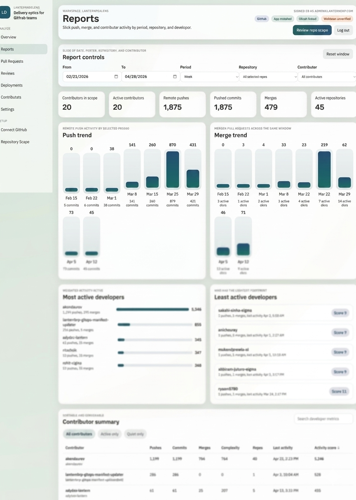This screenshot has width=356, height=500.
Task: Open the Repository filter dropdown
Action: pos(269,77)
